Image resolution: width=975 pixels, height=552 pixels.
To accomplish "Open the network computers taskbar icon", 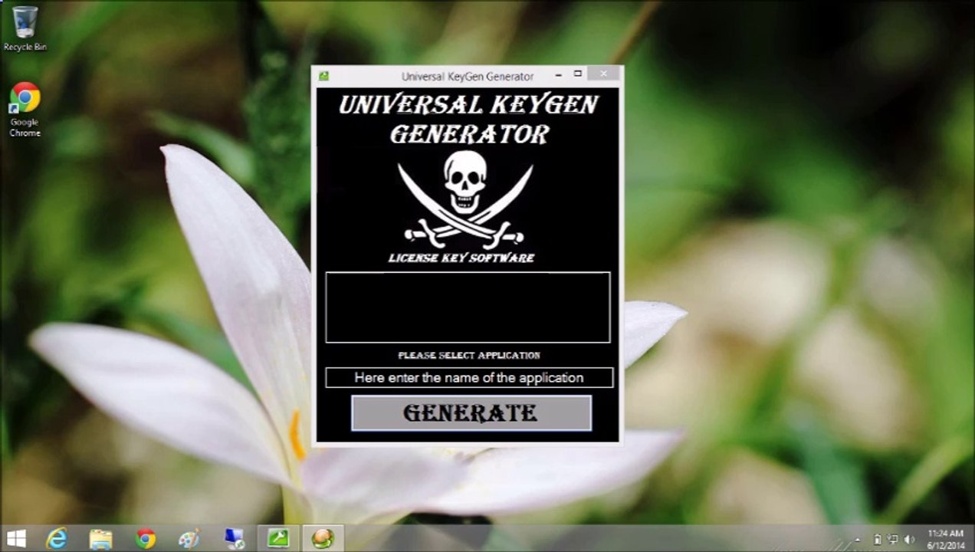I will pyautogui.click(x=234, y=539).
